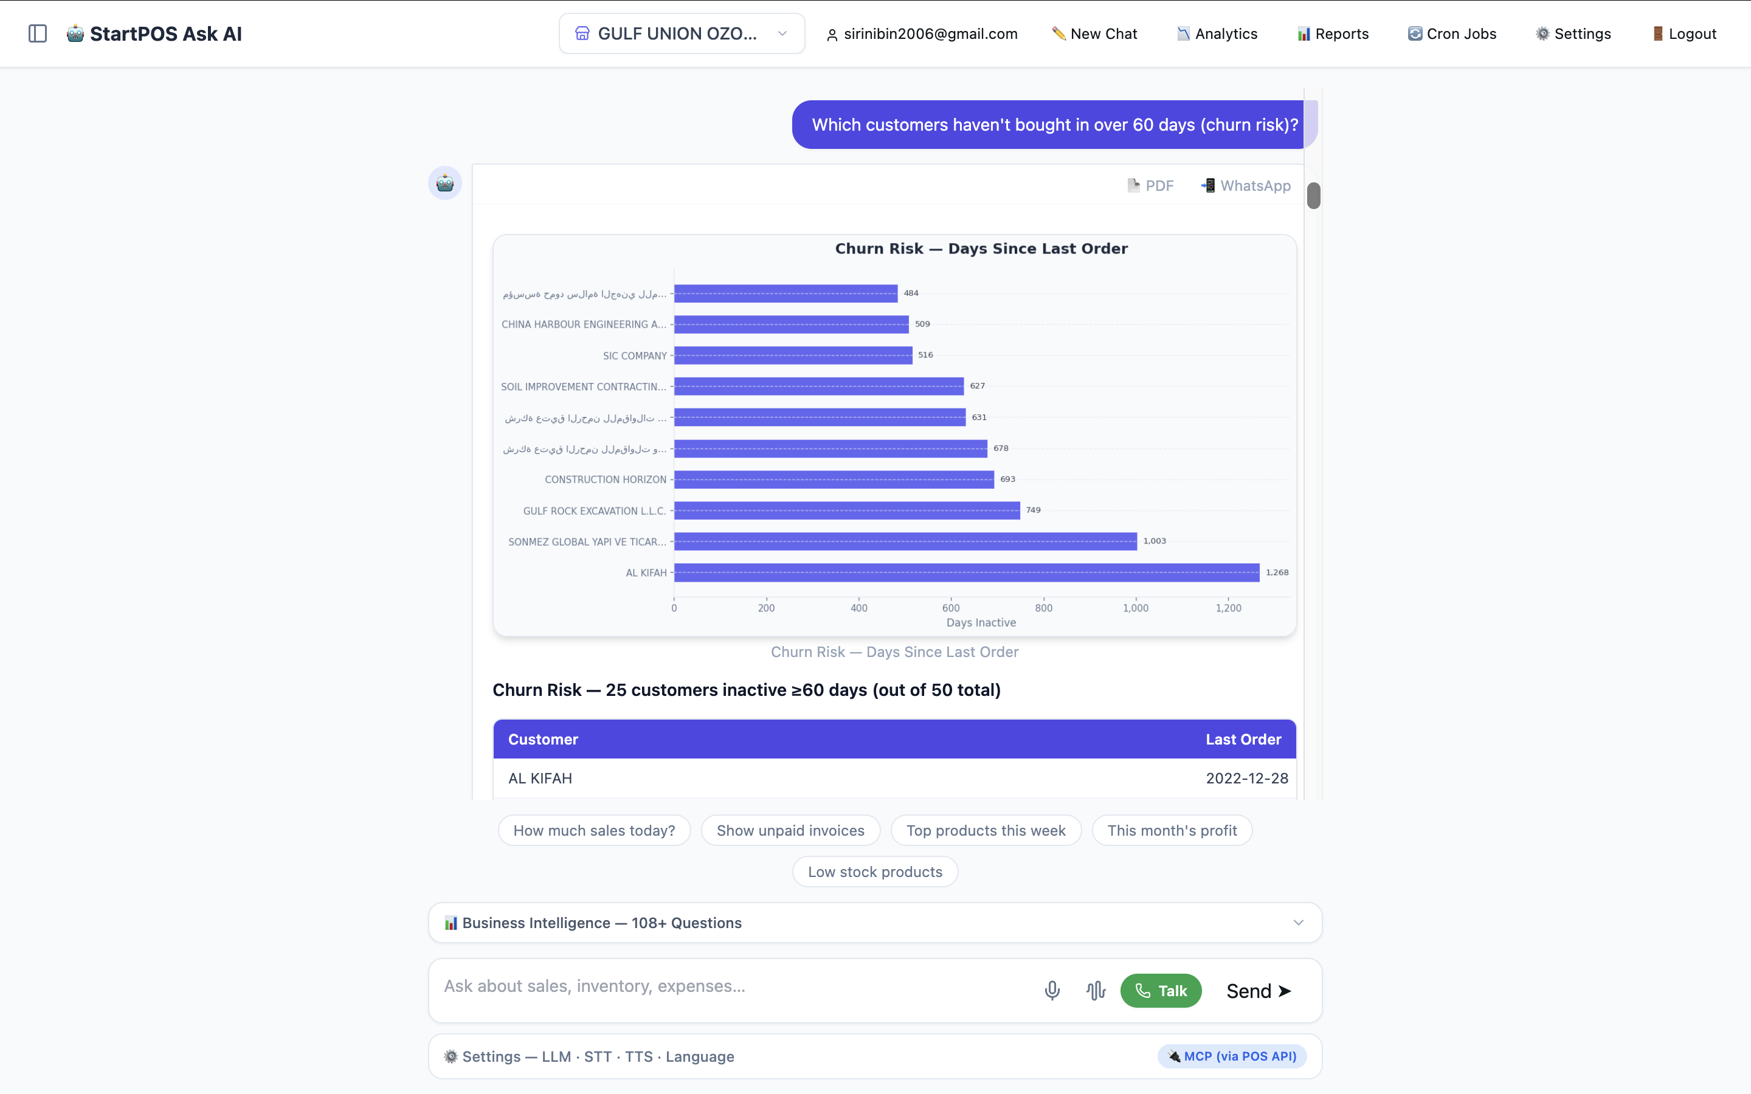This screenshot has height=1094, width=1751.
Task: Start a voice call with Talk
Action: click(1161, 991)
